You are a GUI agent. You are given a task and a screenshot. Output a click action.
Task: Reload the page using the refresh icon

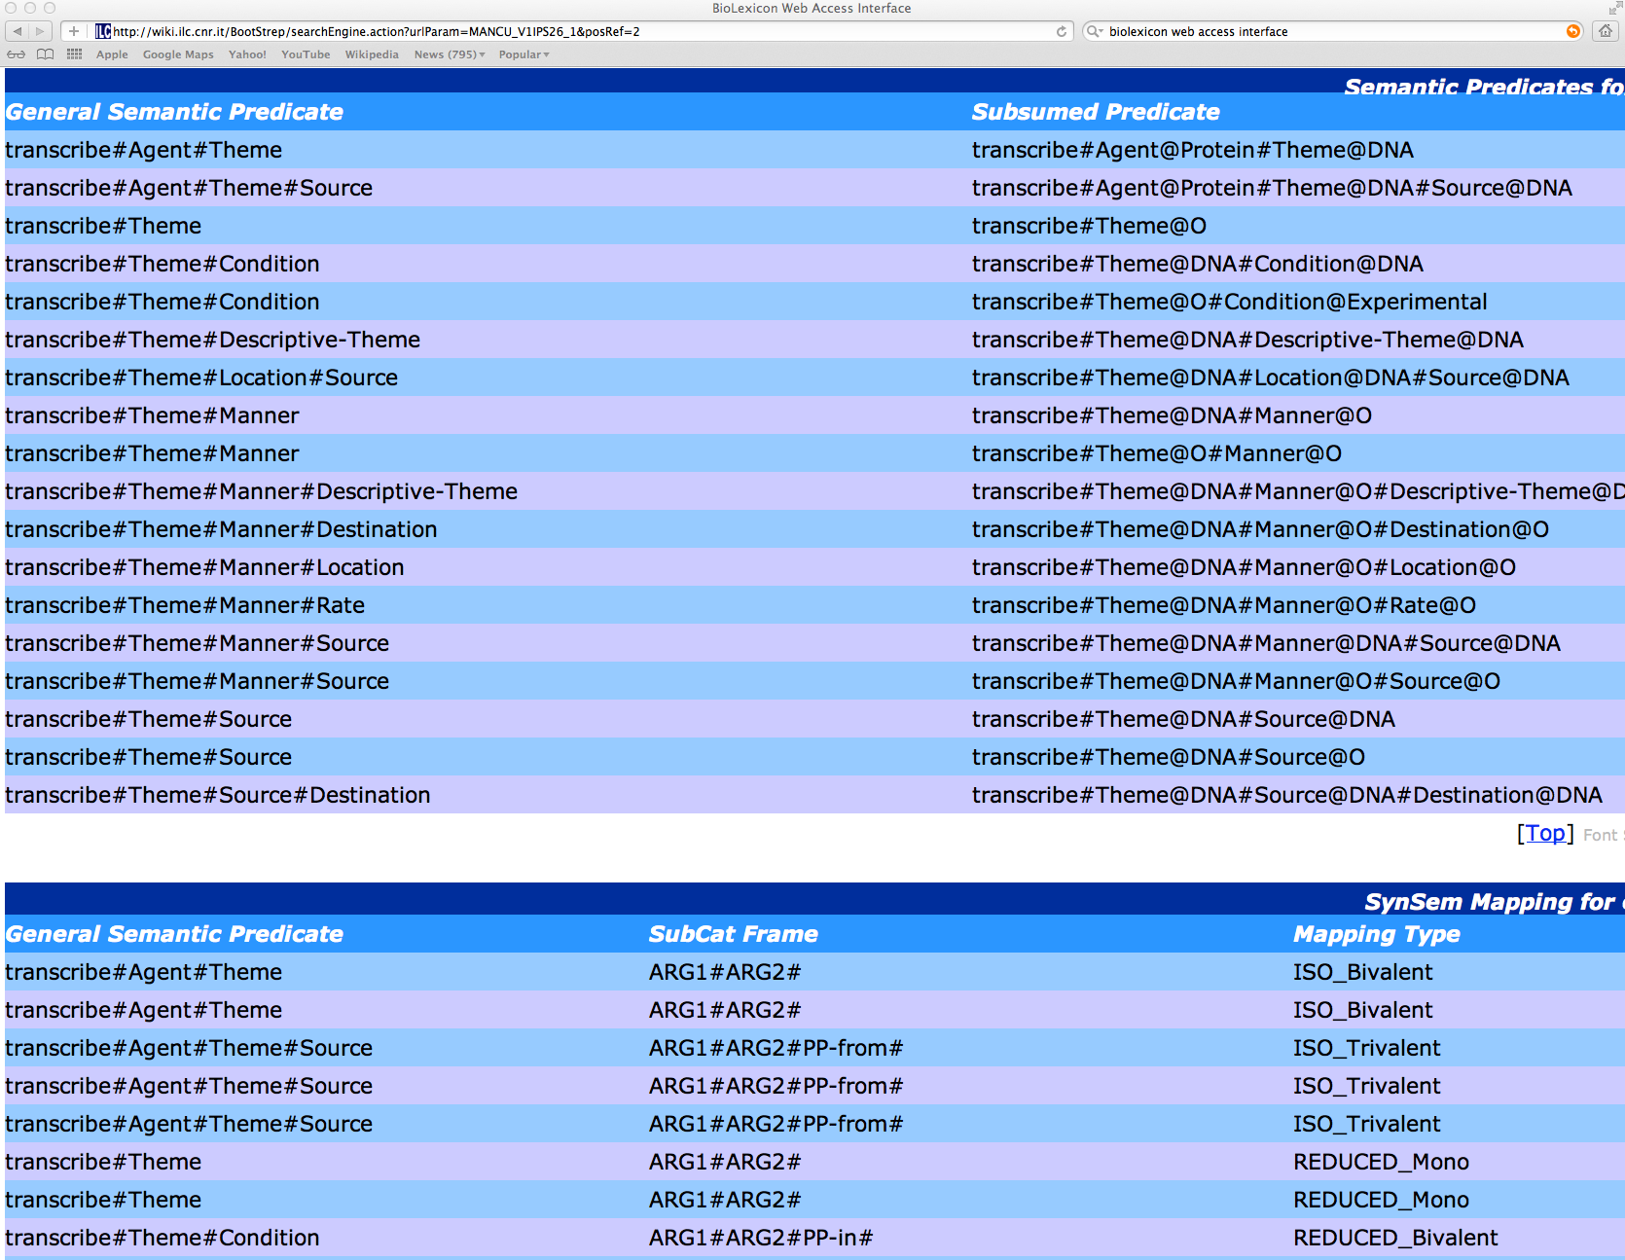(1062, 31)
